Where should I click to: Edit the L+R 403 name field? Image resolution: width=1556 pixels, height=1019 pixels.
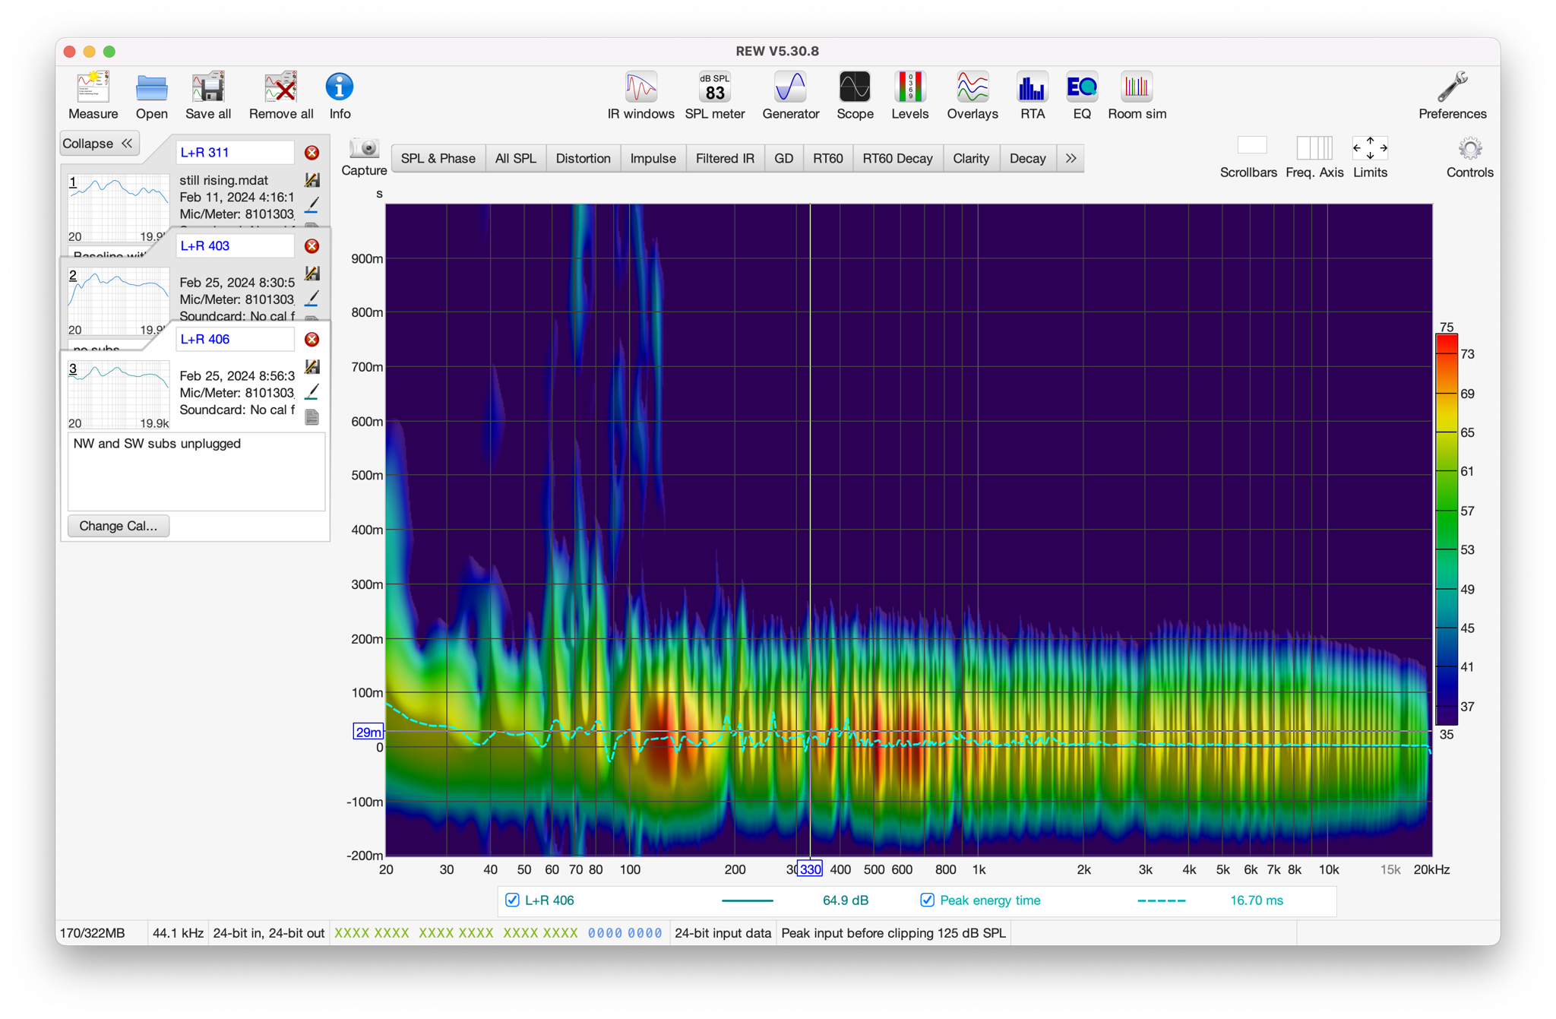(x=235, y=246)
